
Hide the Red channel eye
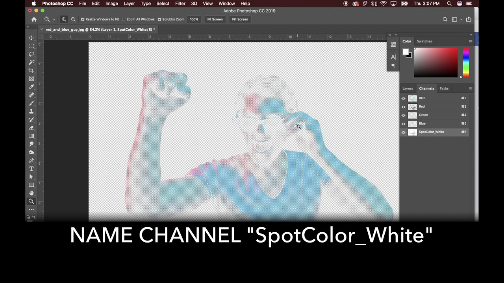(x=403, y=107)
